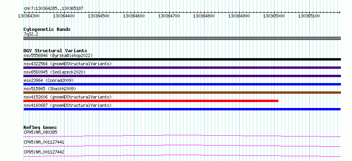
Task: Select the purple nsv6560945 variant bar
Action: 182,76
